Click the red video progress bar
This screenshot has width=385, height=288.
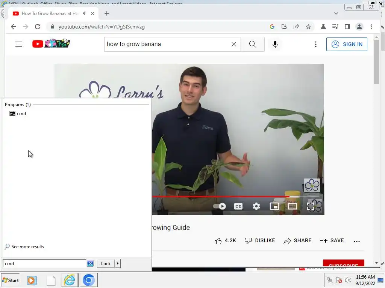click(220, 196)
